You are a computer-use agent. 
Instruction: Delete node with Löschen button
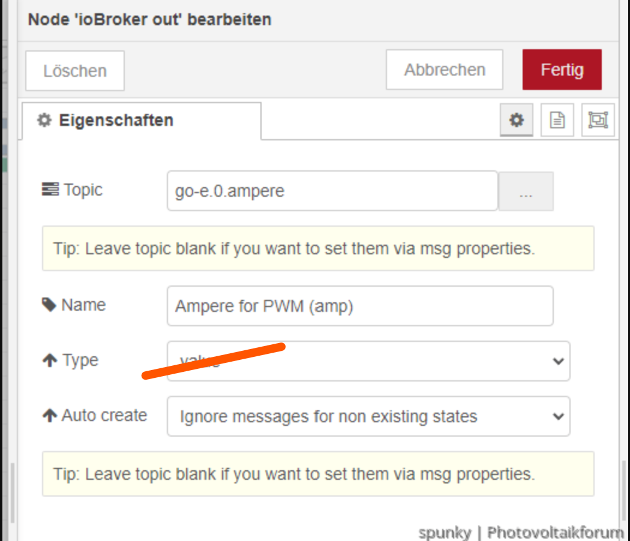tap(75, 71)
